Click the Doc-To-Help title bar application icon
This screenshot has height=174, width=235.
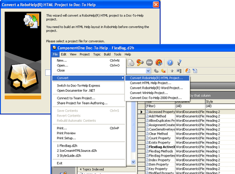pyautogui.click(x=54, y=48)
